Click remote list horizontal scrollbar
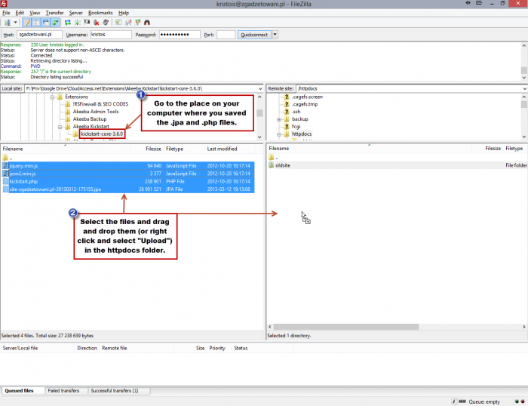This screenshot has height=406, width=528. coord(346,327)
